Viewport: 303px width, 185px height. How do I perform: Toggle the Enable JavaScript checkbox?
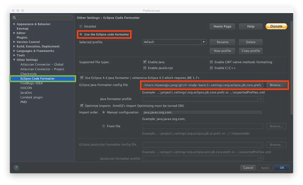(x=145, y=68)
